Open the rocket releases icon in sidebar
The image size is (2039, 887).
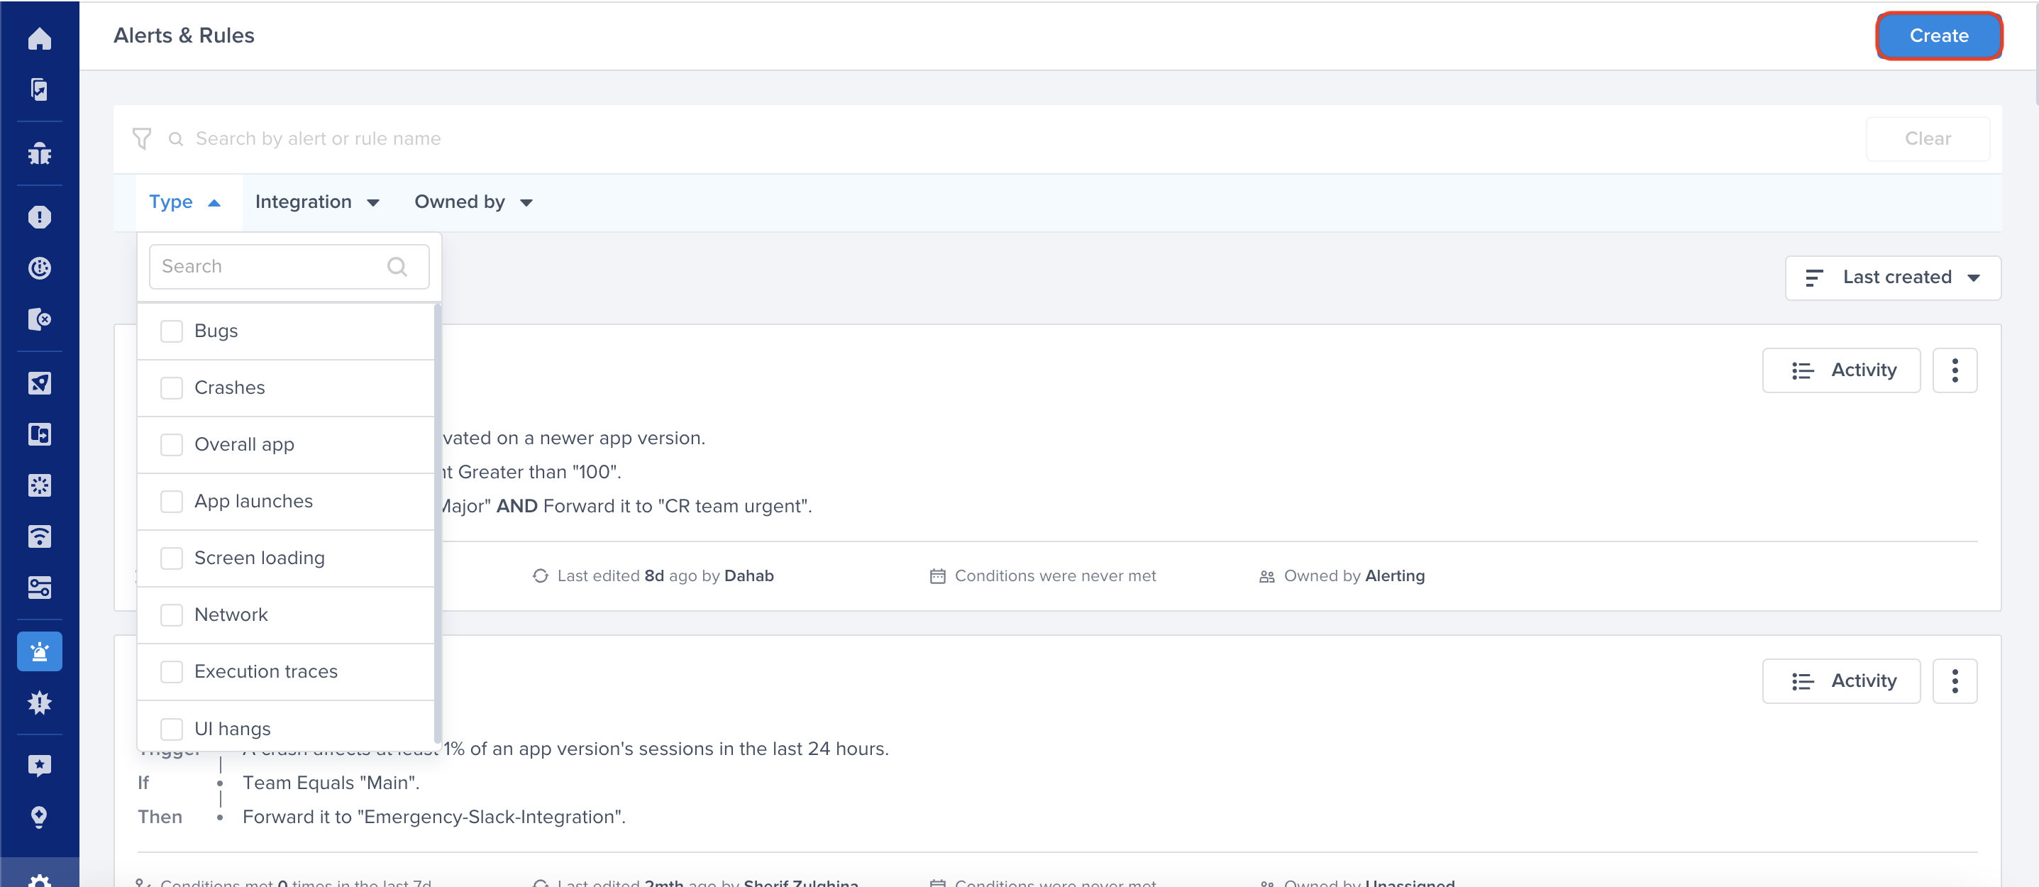(x=40, y=383)
